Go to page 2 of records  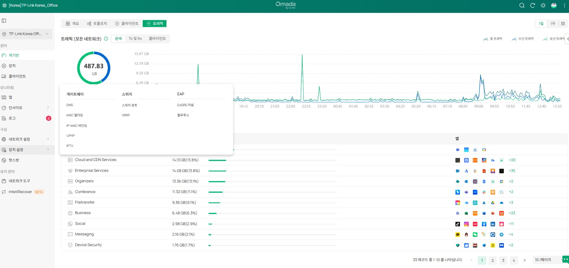[493, 260]
